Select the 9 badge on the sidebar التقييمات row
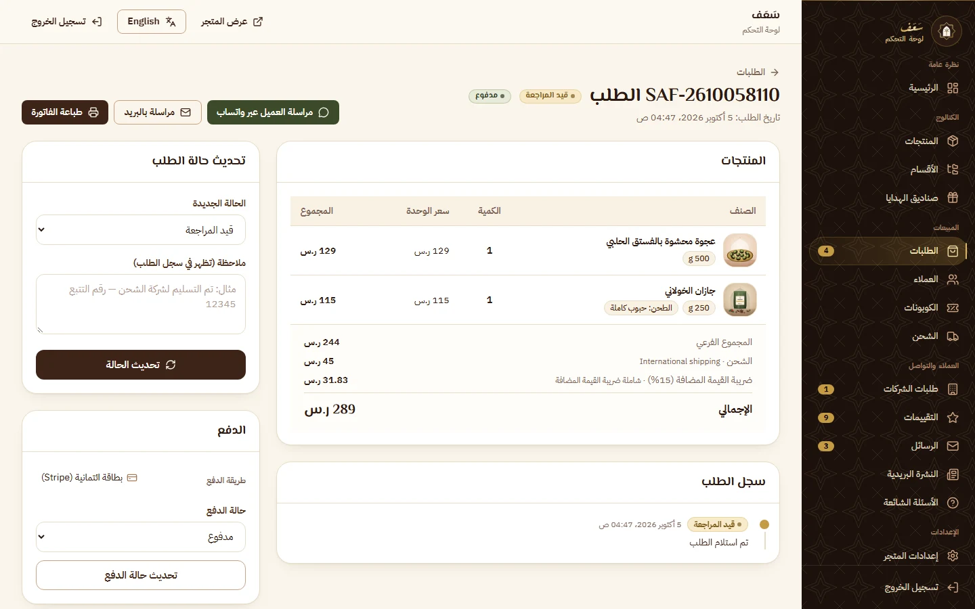Screen dimensions: 975x609 (x=825, y=418)
